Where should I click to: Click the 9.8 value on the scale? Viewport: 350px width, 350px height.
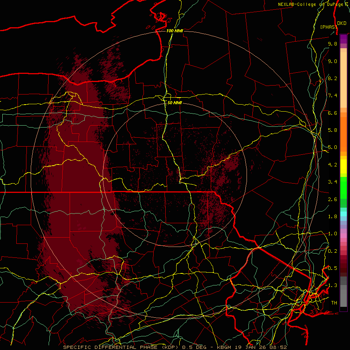(x=332, y=44)
